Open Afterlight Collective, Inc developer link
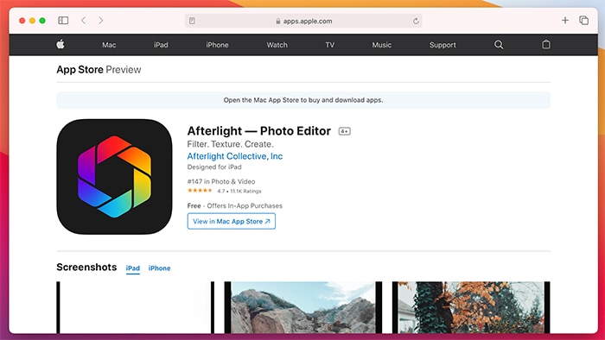This screenshot has width=605, height=340. coord(234,156)
